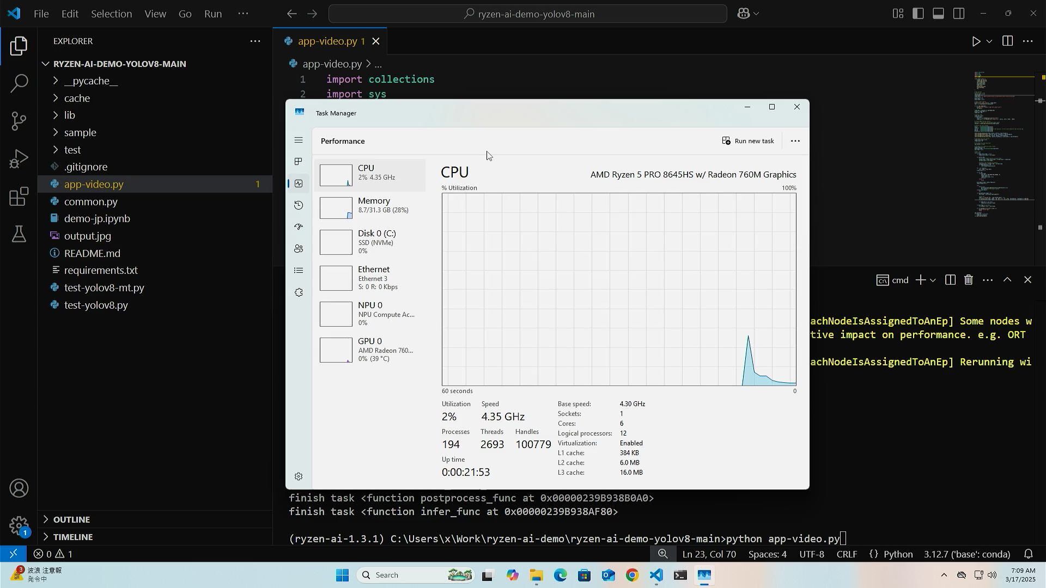Open Task Manager Startup apps page
The width and height of the screenshot is (1046, 588).
pos(299,227)
